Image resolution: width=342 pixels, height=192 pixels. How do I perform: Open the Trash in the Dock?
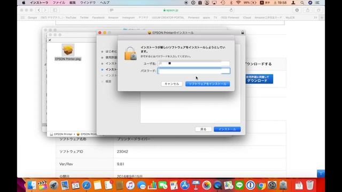tap(310, 185)
